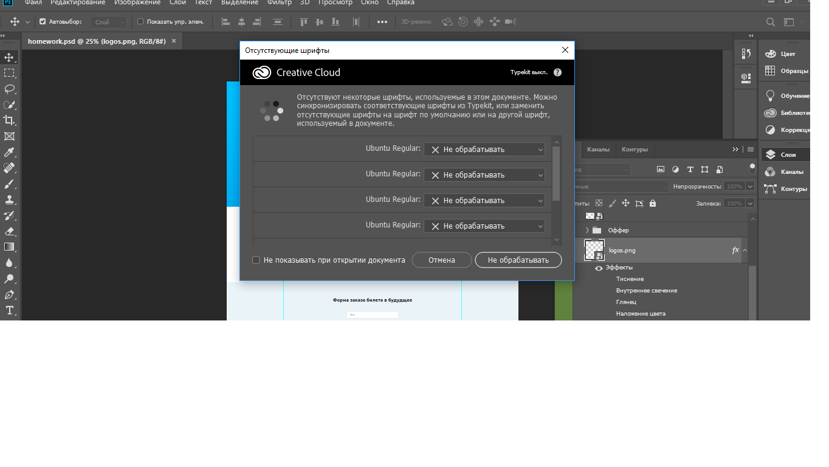Click the search magnifier icon

pos(771,22)
